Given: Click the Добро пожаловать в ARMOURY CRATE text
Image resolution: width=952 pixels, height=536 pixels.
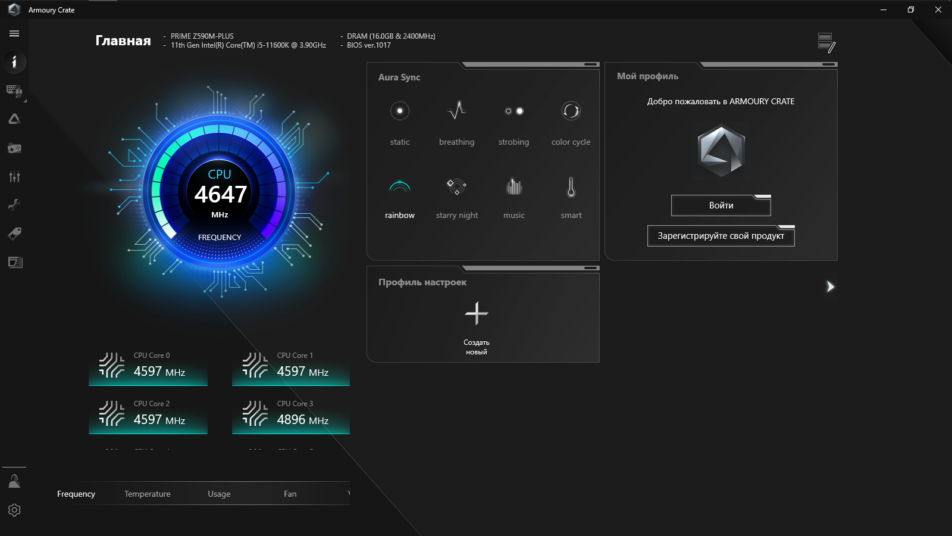Looking at the screenshot, I should point(721,101).
